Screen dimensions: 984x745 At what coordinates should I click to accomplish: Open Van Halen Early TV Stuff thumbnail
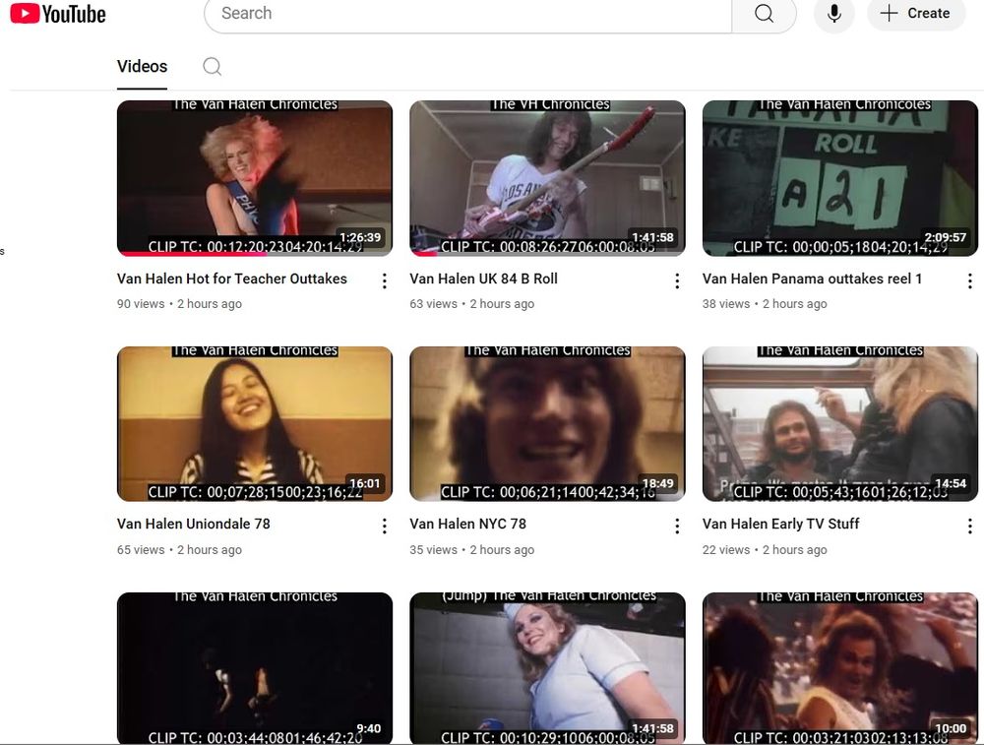840,423
